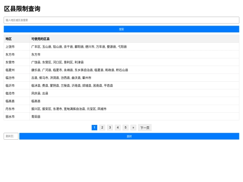Go to page 2
243x182 pixels.
(102, 128)
